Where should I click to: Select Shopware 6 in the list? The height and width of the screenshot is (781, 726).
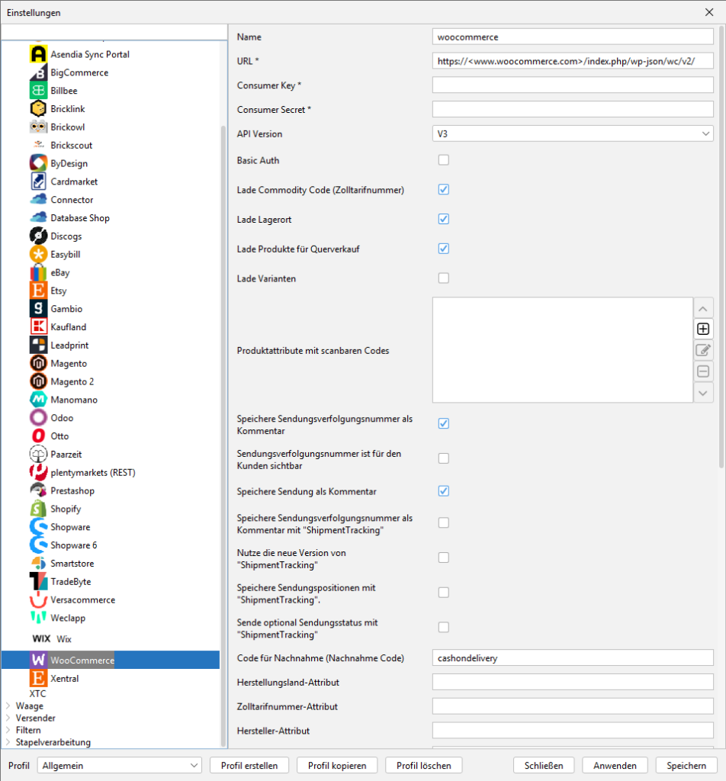click(73, 545)
